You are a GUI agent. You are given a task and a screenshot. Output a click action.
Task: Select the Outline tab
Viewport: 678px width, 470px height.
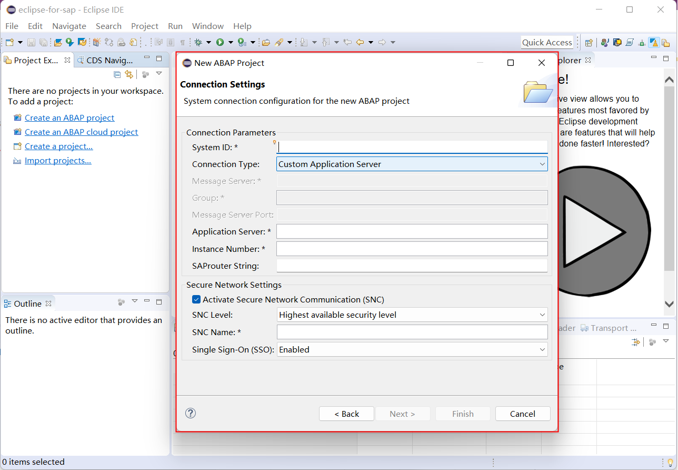click(x=27, y=303)
